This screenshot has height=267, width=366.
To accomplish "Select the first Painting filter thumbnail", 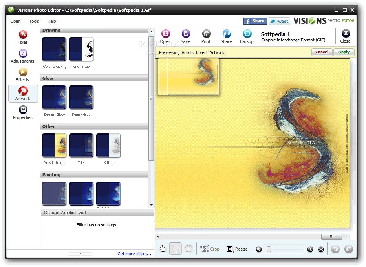I will tap(54, 194).
